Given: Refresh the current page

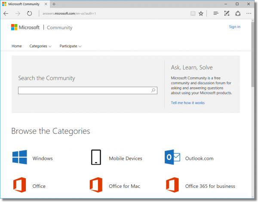Looking at the screenshot, I should [x=29, y=13].
